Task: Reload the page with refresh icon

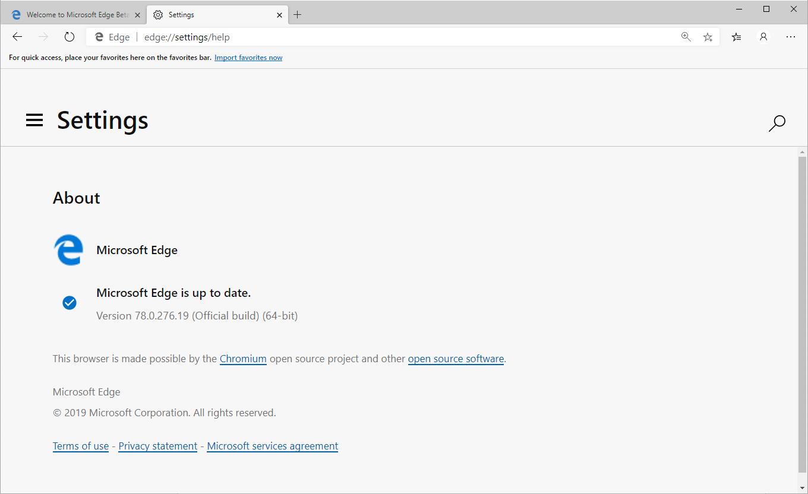Action: (70, 37)
